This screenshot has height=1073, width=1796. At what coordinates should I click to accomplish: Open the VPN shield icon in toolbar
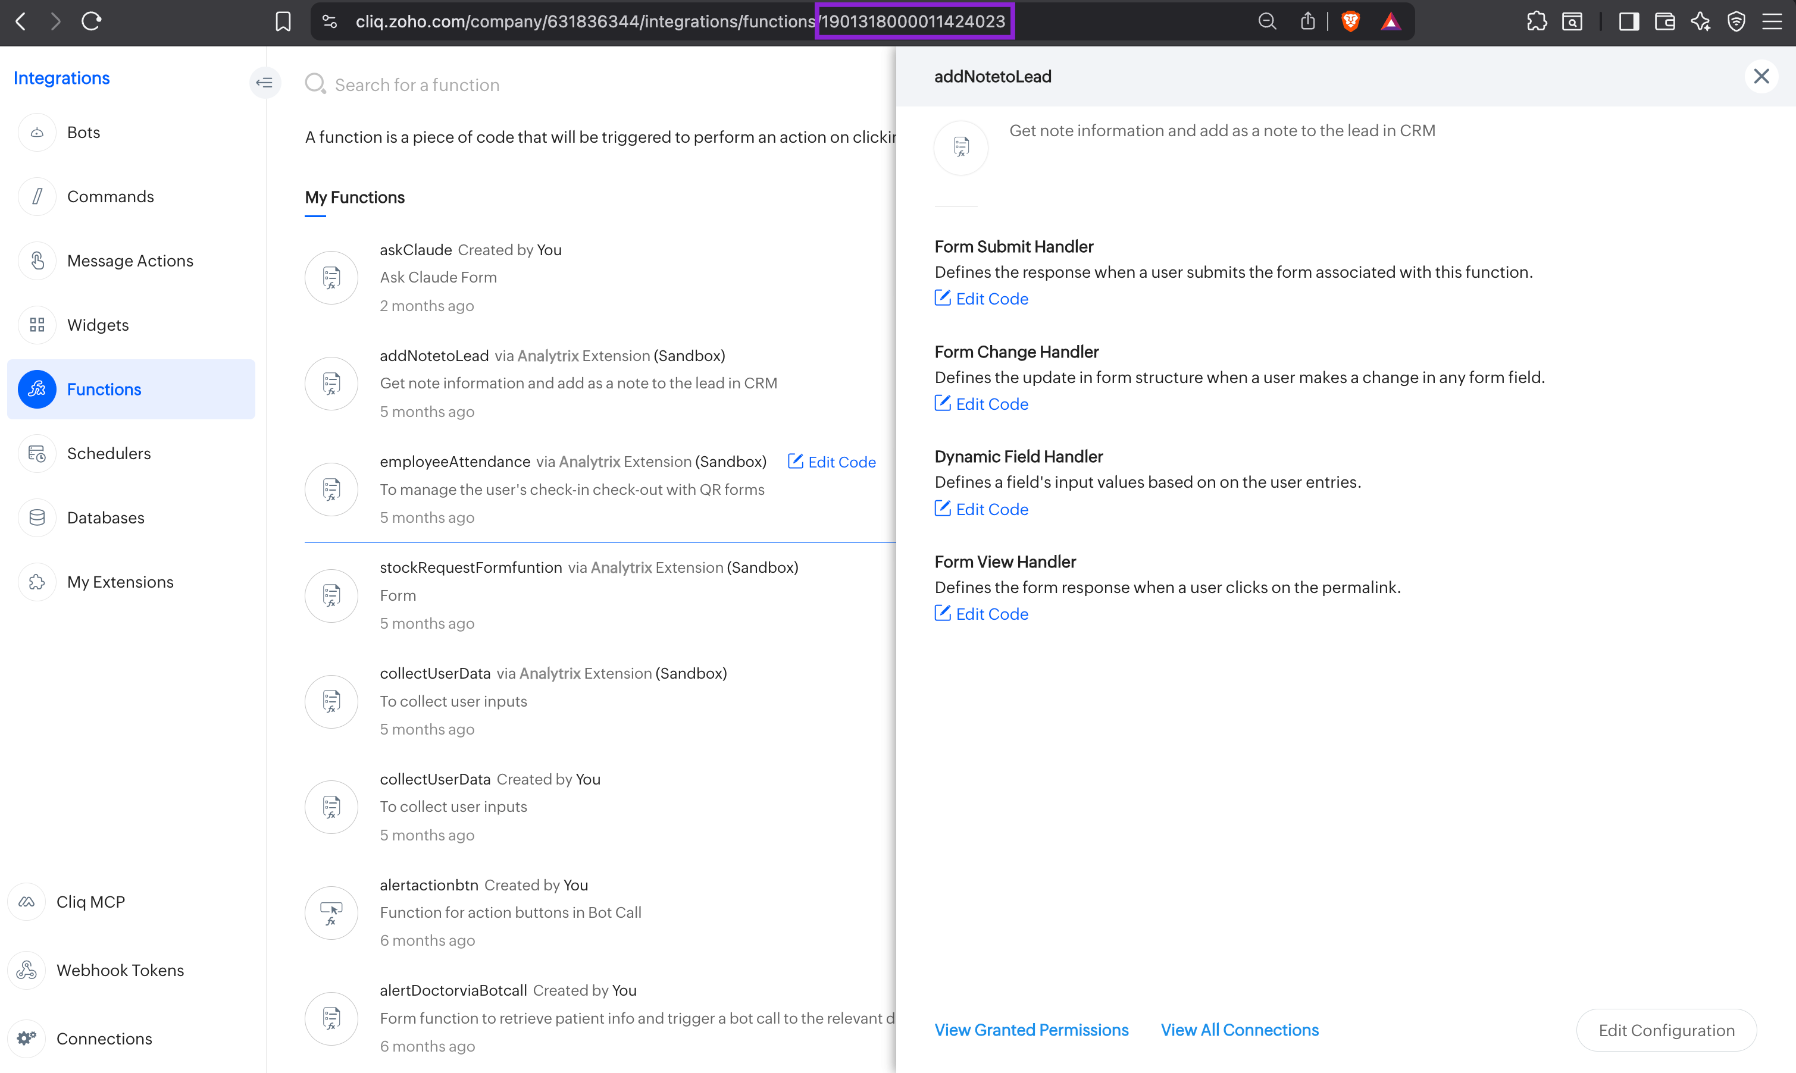pyautogui.click(x=1736, y=21)
